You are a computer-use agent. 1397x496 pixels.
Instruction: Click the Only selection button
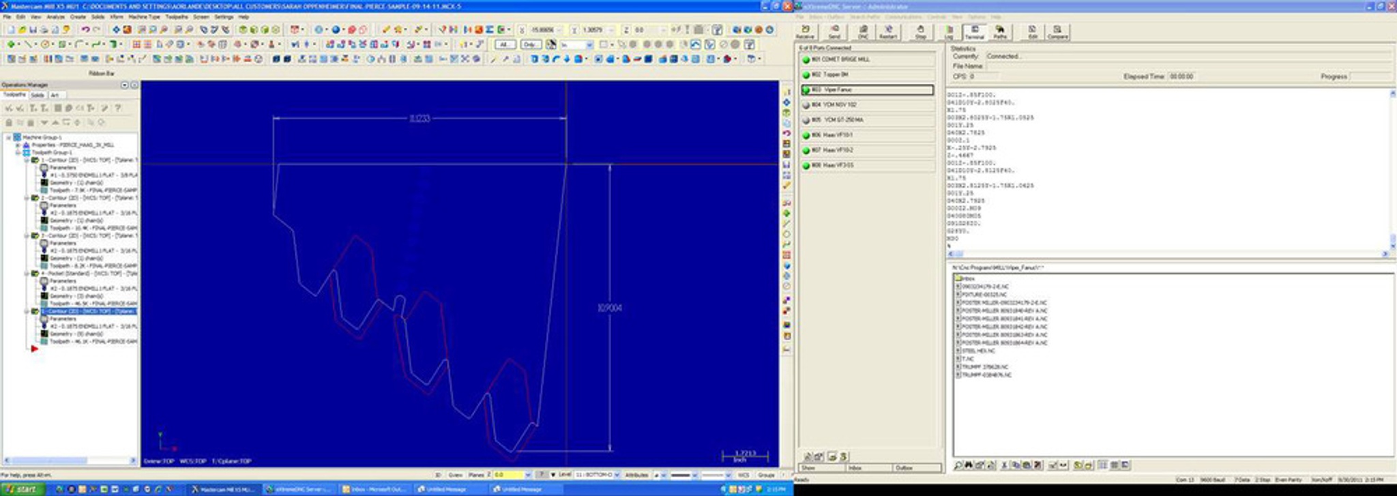tap(531, 44)
